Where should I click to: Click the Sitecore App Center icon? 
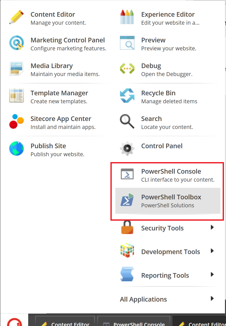tap(17, 121)
